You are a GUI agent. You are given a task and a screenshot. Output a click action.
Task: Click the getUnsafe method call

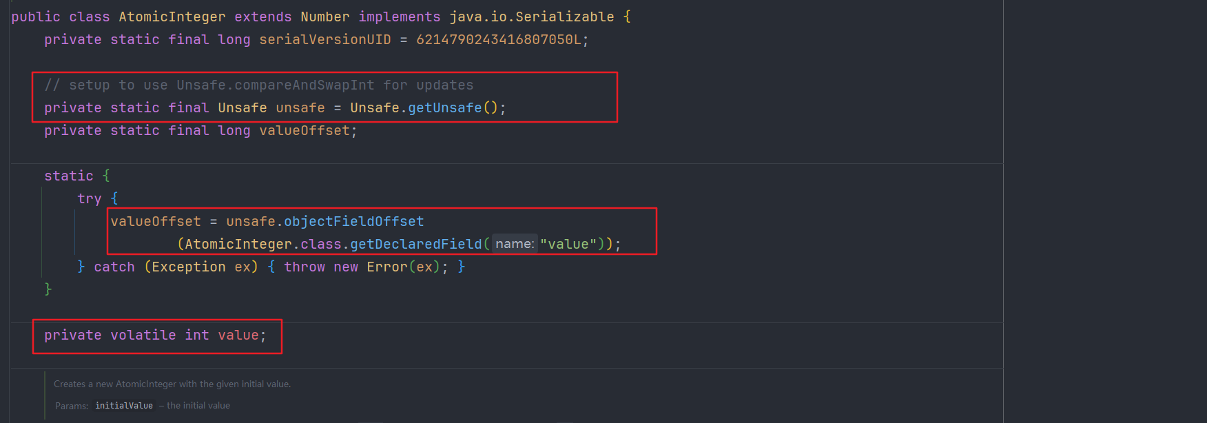coord(445,107)
